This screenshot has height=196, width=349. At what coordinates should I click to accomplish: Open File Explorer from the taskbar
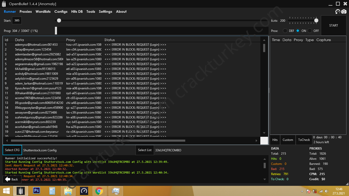68,191
